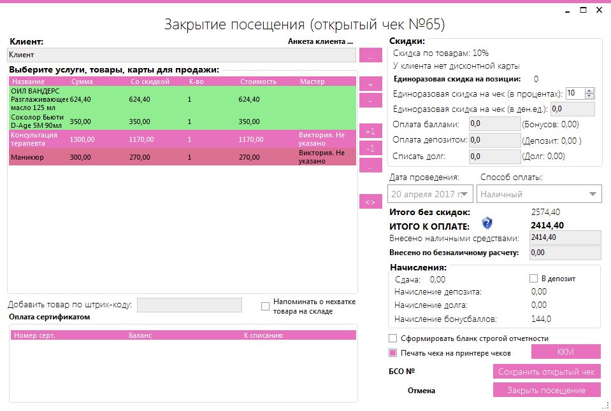Click 'Закрыть посещение' button
Screen dimensions: 611x411
click(x=546, y=390)
